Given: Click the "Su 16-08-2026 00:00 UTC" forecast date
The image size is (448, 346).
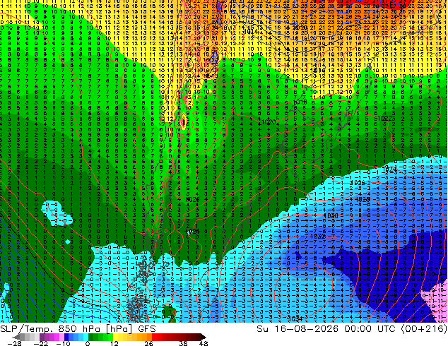Looking at the screenshot, I should [326, 329].
